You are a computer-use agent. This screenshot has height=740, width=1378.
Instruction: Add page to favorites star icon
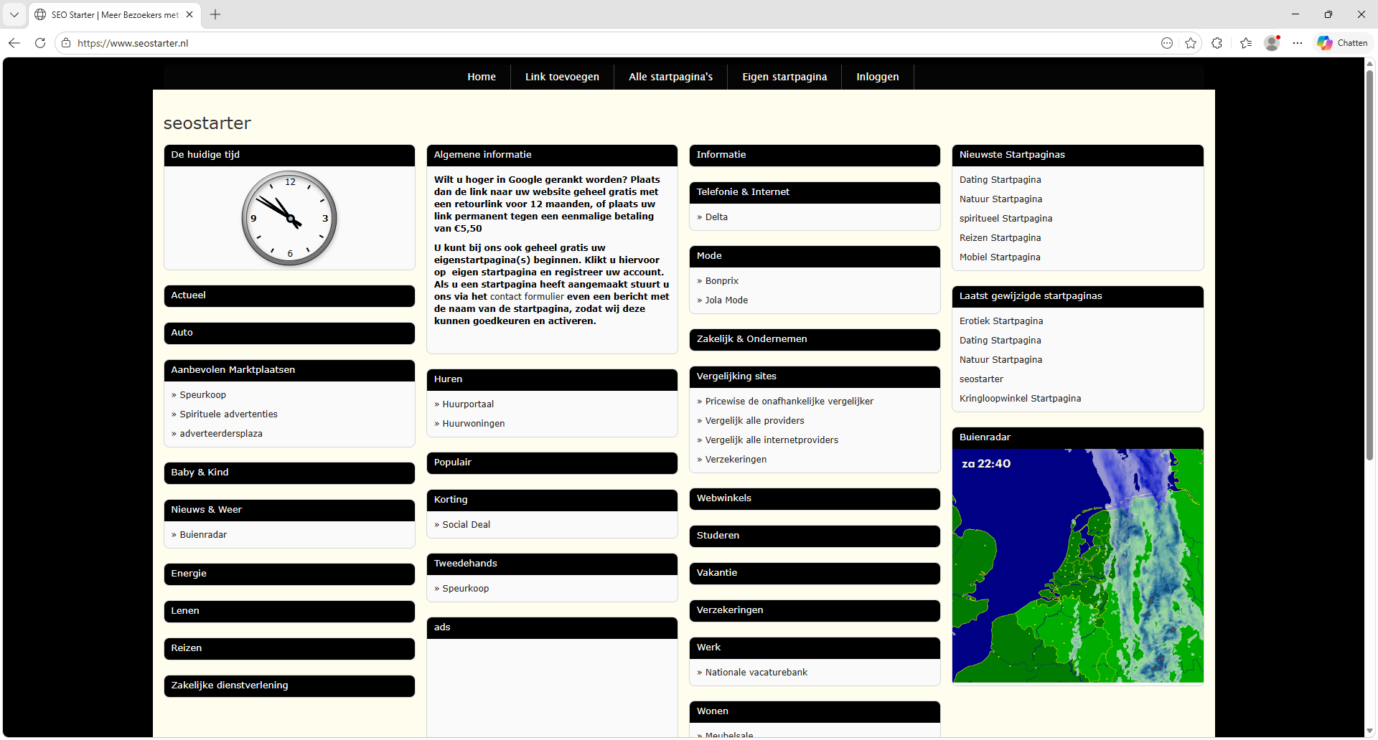(1191, 43)
